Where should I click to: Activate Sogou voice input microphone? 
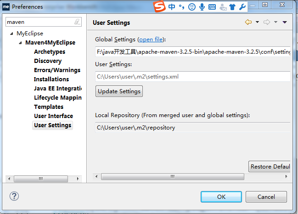coord(202,7)
